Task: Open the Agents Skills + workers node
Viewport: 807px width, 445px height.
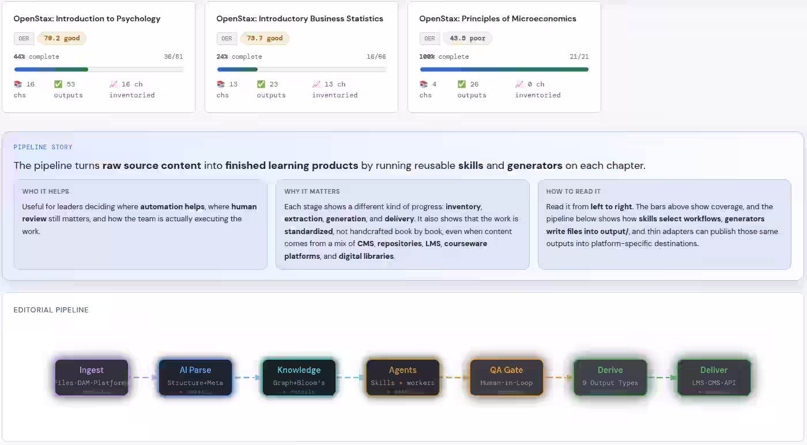Action: click(x=403, y=378)
